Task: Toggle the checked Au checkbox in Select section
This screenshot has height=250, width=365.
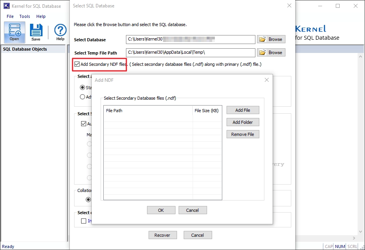Action: click(x=83, y=124)
